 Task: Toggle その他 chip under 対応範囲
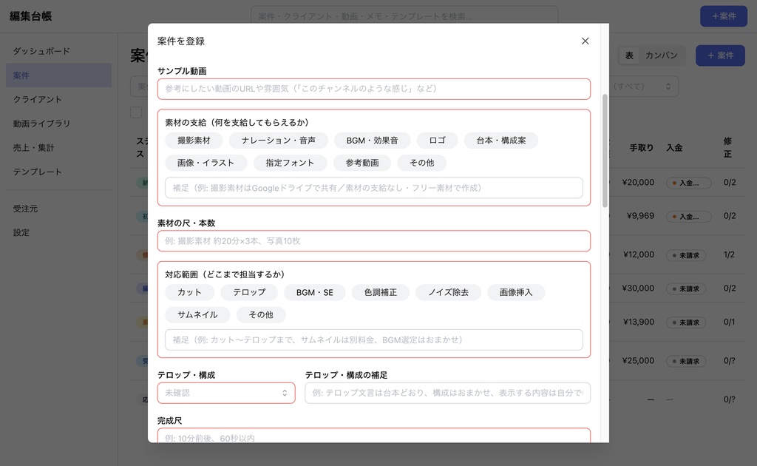pyautogui.click(x=261, y=315)
